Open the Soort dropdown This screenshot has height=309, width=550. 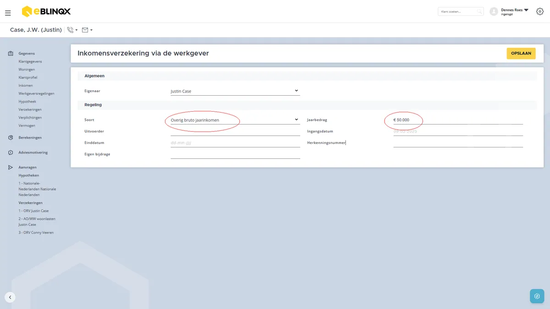(235, 120)
